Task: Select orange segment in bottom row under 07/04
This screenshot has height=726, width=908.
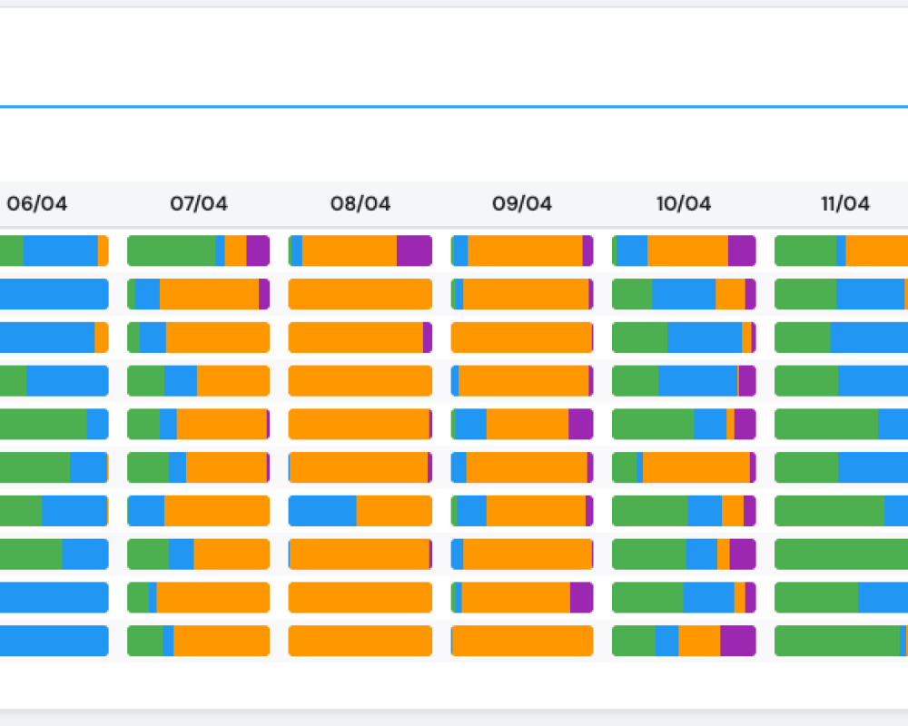Action: click(222, 641)
